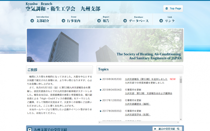Click the Topics scrollbar down arrow

click(x=181, y=119)
